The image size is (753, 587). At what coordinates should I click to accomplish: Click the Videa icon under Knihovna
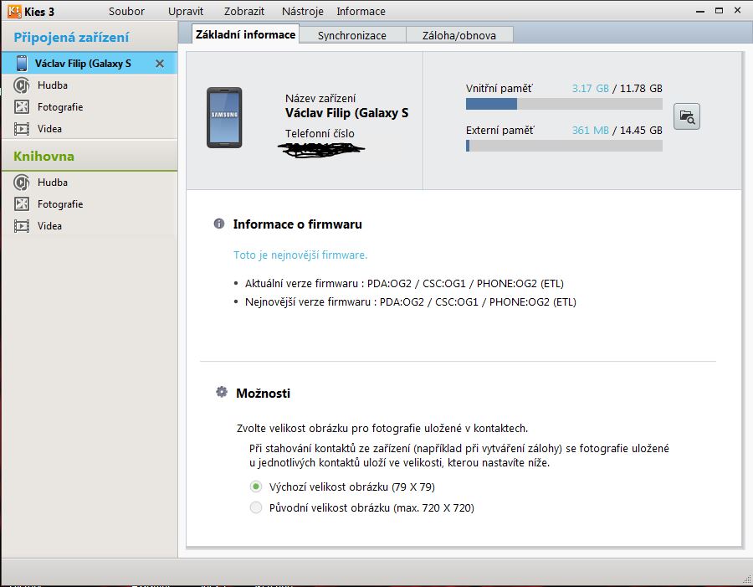pyautogui.click(x=22, y=226)
